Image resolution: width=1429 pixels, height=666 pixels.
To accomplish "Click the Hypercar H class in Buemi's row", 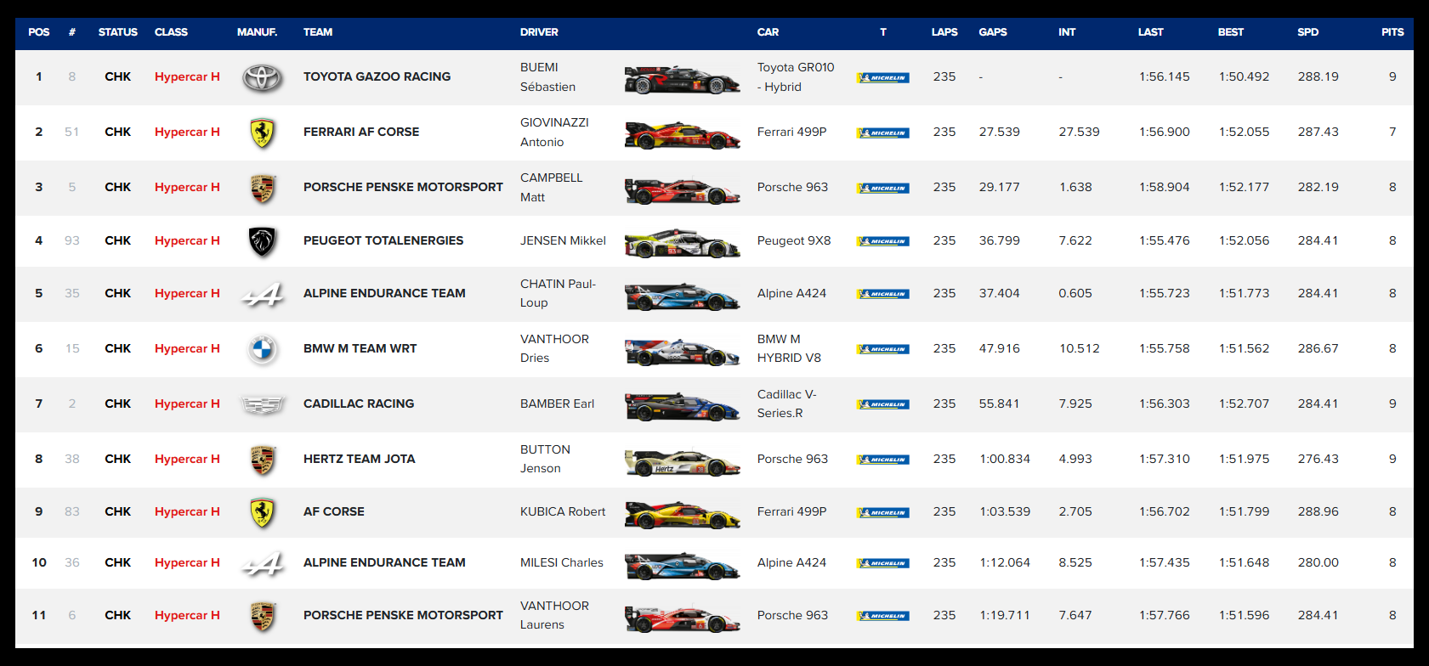I will click(187, 77).
